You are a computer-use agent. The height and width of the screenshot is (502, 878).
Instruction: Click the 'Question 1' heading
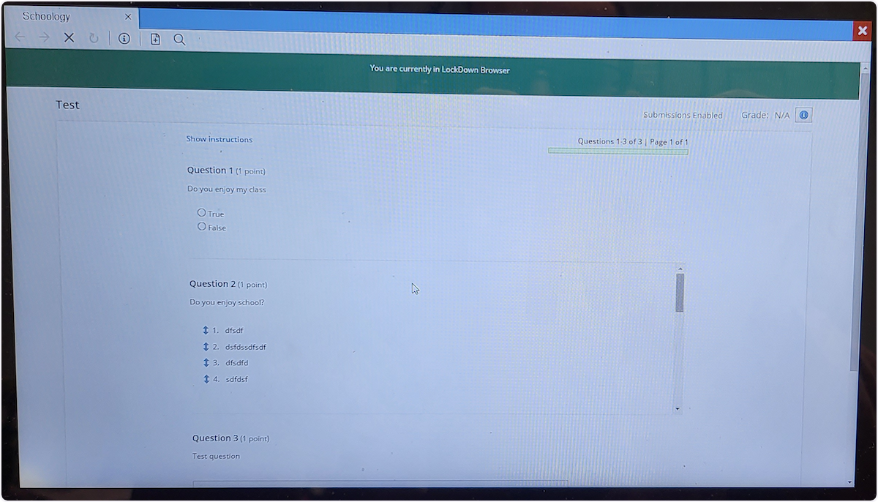click(210, 171)
